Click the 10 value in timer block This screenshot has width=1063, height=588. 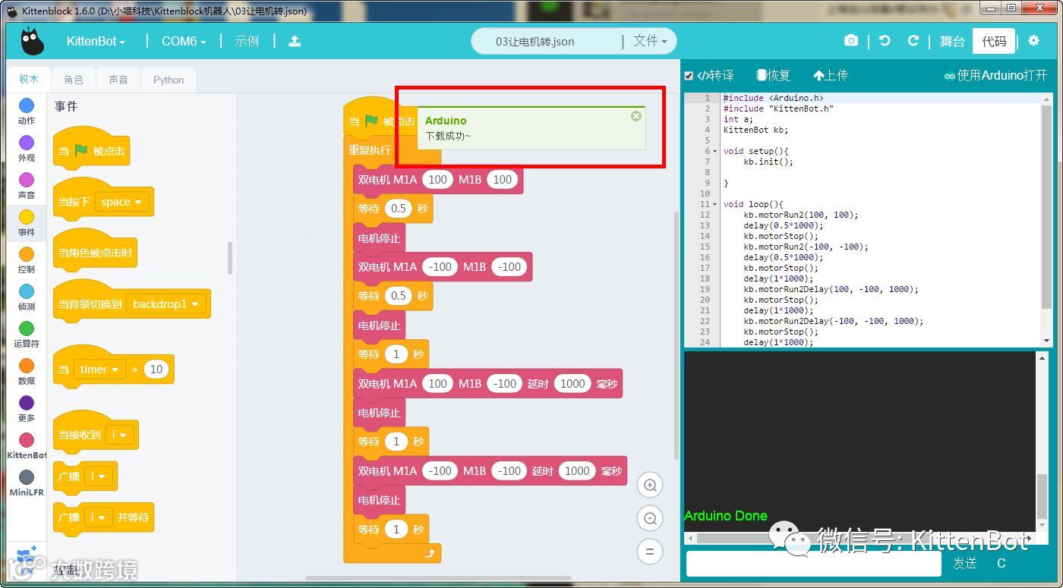point(156,369)
